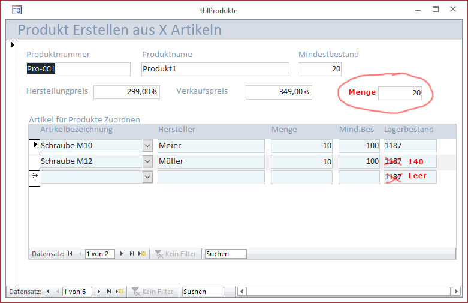Viewport: 468px width, 303px height.
Task: Click the Hersteller field Meier
Action: (211, 146)
